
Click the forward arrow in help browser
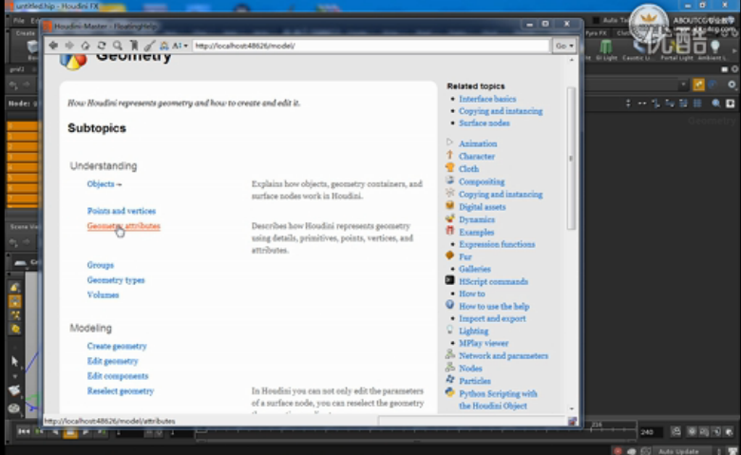click(x=69, y=46)
